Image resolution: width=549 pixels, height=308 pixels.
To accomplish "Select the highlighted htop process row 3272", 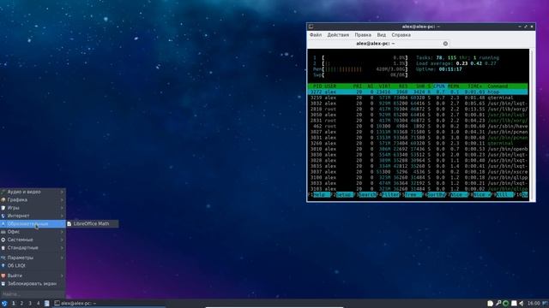I will [418, 92].
